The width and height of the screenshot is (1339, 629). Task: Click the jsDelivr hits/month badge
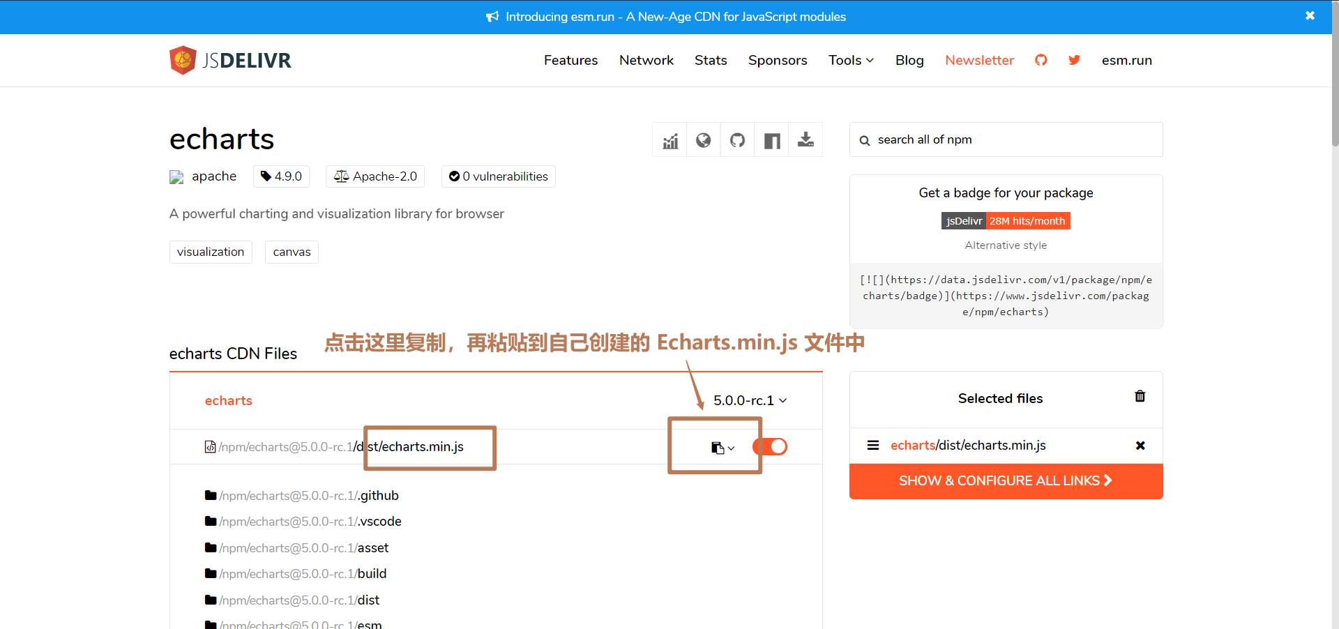point(1006,221)
